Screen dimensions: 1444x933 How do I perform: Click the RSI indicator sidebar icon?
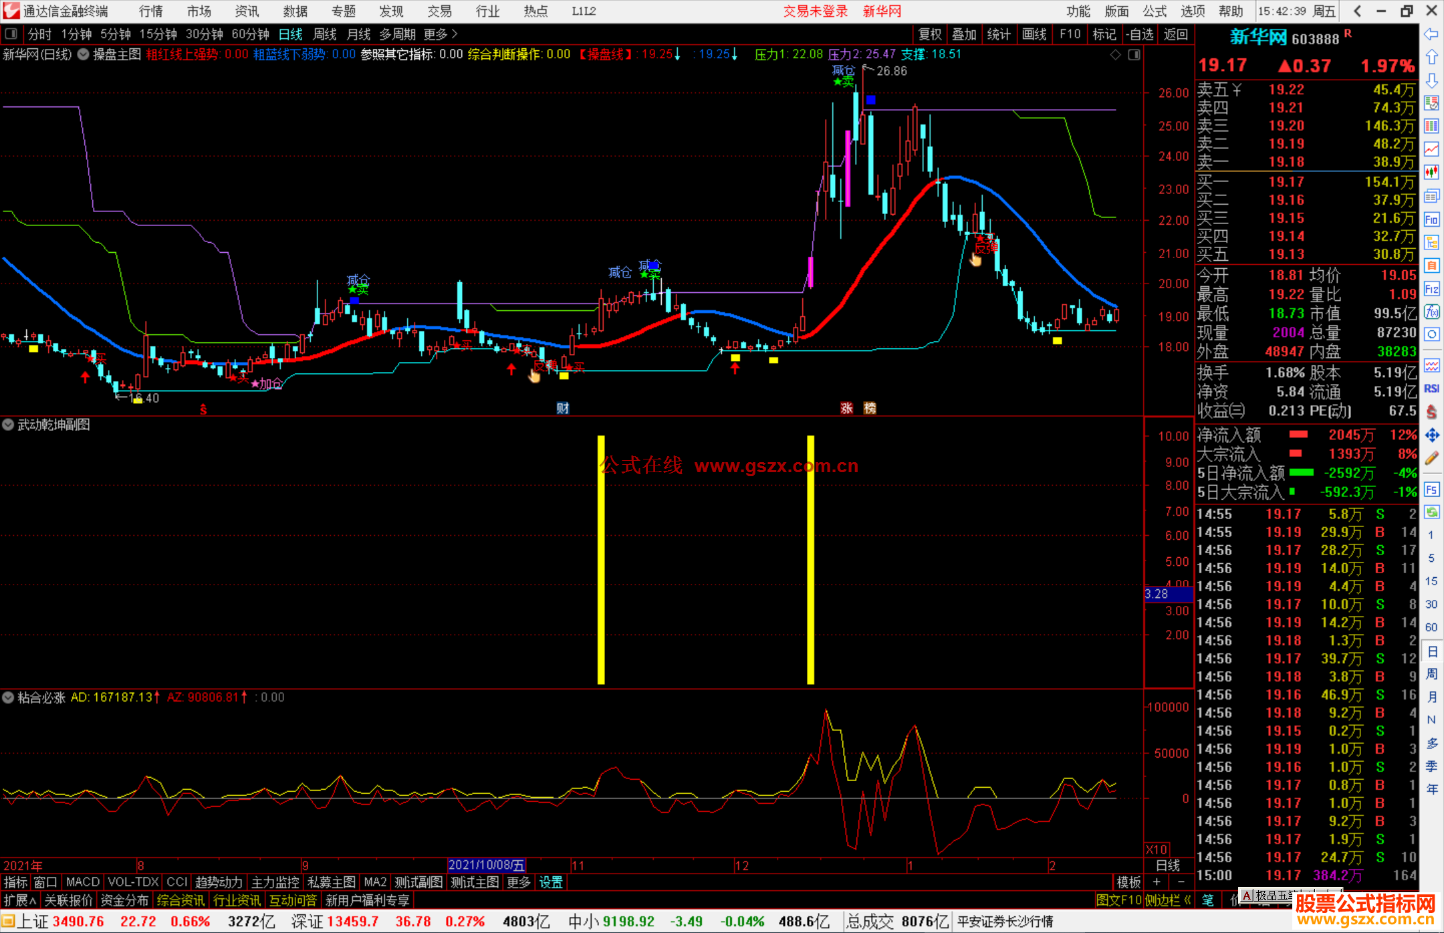pyautogui.click(x=1431, y=389)
